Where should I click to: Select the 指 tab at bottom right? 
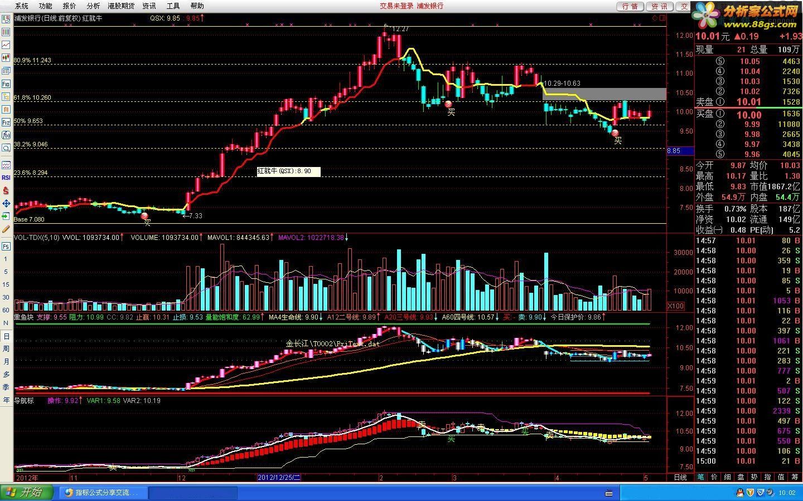(x=768, y=477)
